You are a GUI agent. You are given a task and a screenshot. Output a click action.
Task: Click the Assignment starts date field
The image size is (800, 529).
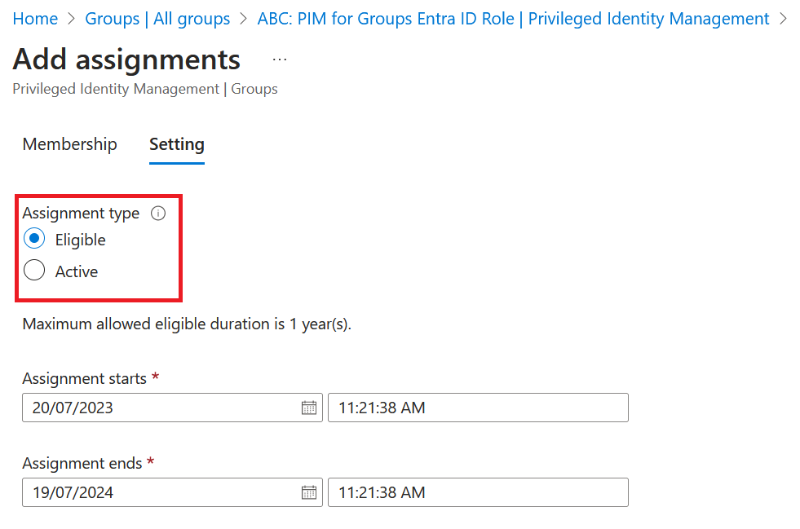click(159, 408)
